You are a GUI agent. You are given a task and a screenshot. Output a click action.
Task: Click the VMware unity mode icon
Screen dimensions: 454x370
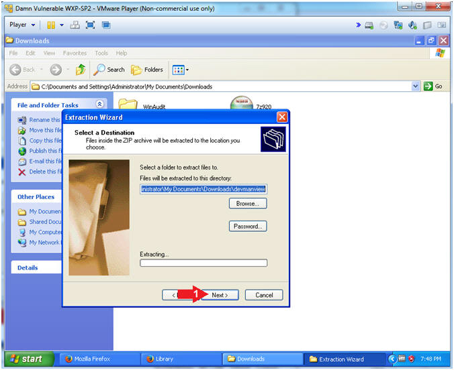(106, 25)
